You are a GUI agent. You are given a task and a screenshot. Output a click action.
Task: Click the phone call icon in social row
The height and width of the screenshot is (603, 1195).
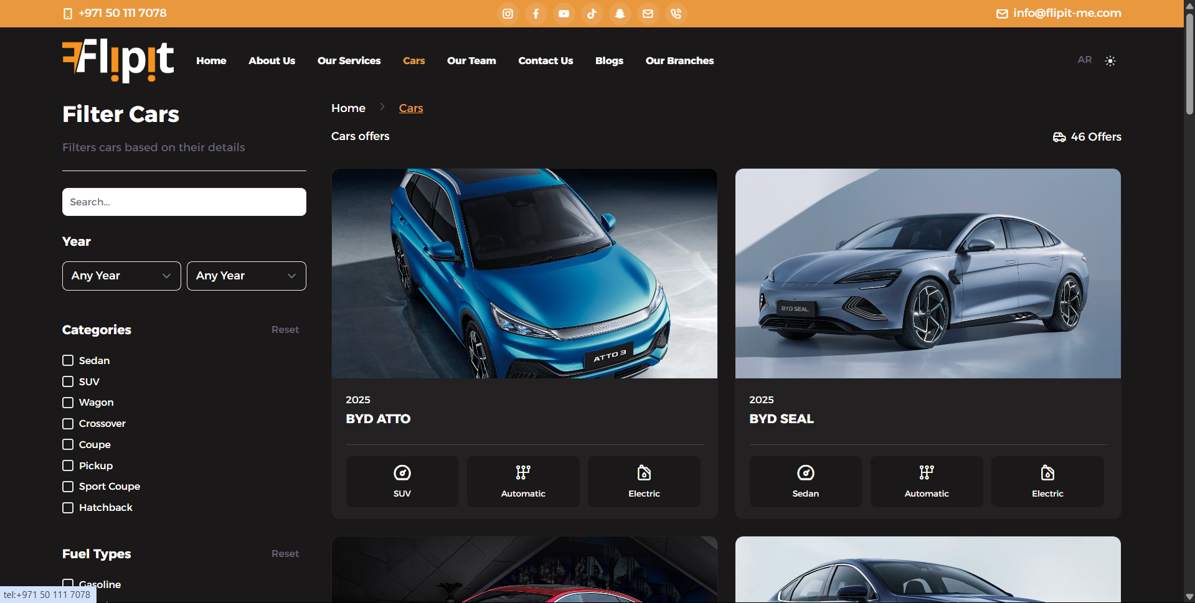(x=676, y=14)
